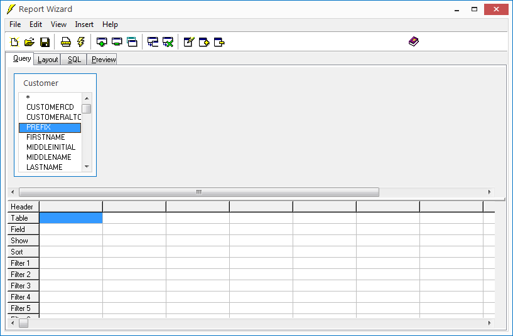The height and width of the screenshot is (336, 513).
Task: Click the Customer list scroll down arrow
Action: (87, 167)
